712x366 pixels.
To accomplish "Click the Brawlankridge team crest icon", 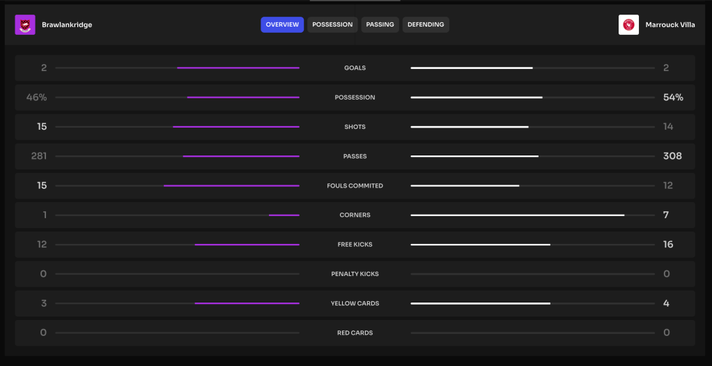I will 25,25.
